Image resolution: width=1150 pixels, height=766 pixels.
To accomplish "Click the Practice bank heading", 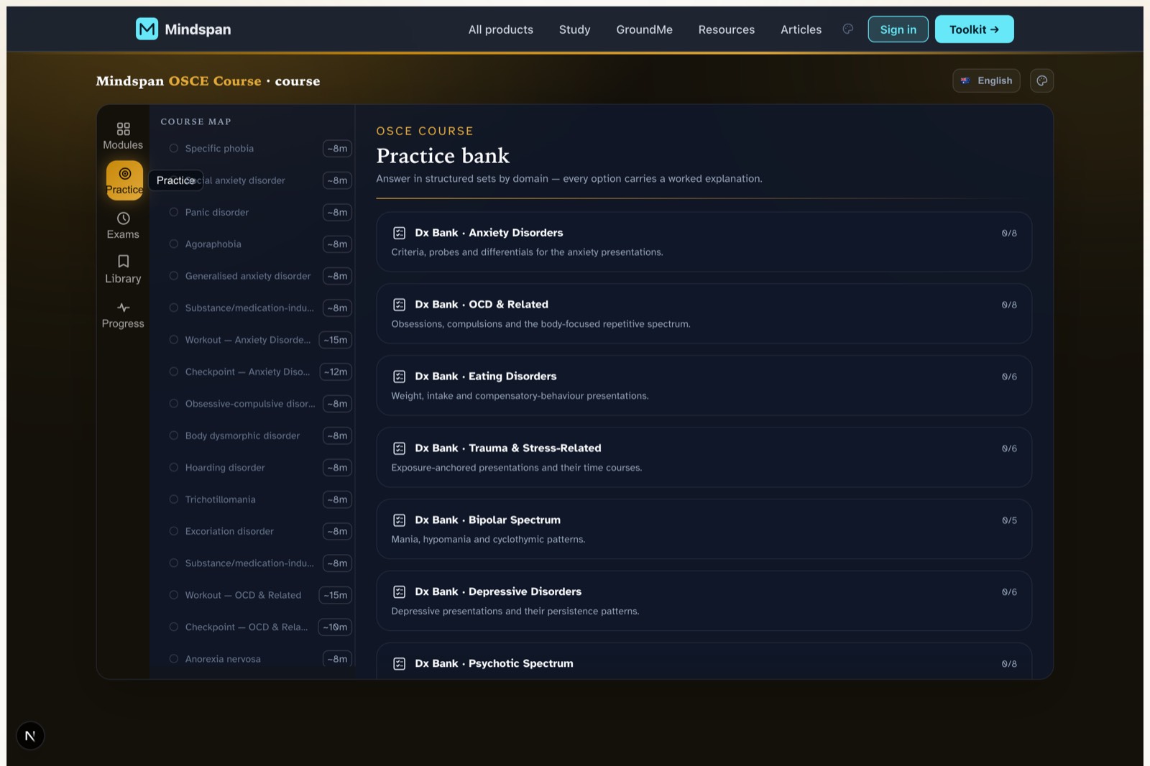I will (443, 156).
